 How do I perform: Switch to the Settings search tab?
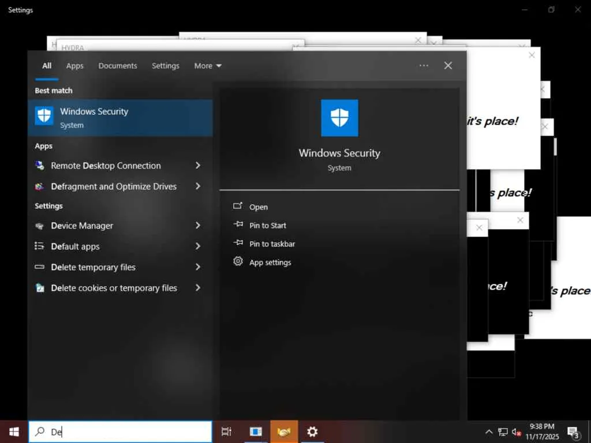pos(166,66)
